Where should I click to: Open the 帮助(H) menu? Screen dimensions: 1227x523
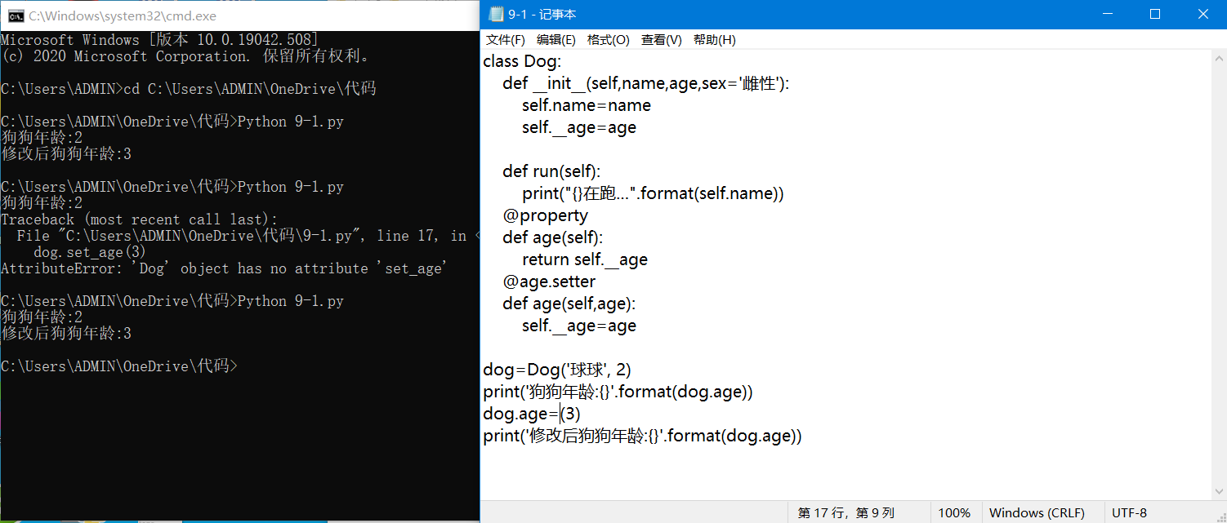point(714,39)
